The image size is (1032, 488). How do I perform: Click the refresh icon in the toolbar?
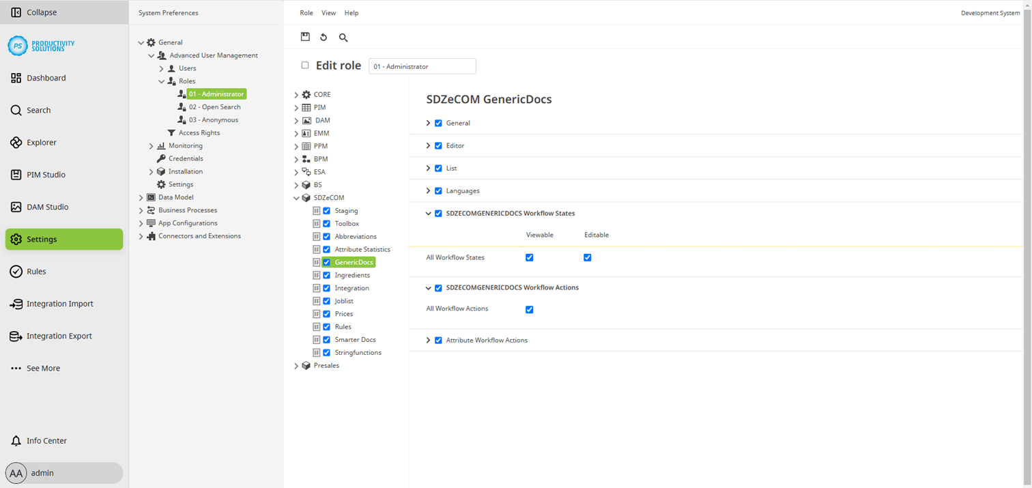(324, 37)
